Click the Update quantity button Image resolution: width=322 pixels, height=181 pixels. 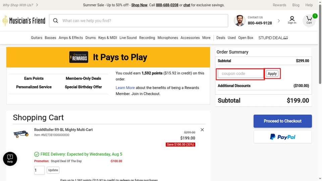53,170
